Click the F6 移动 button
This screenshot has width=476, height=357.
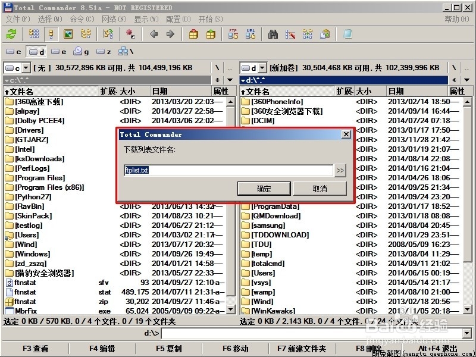pos(235,349)
